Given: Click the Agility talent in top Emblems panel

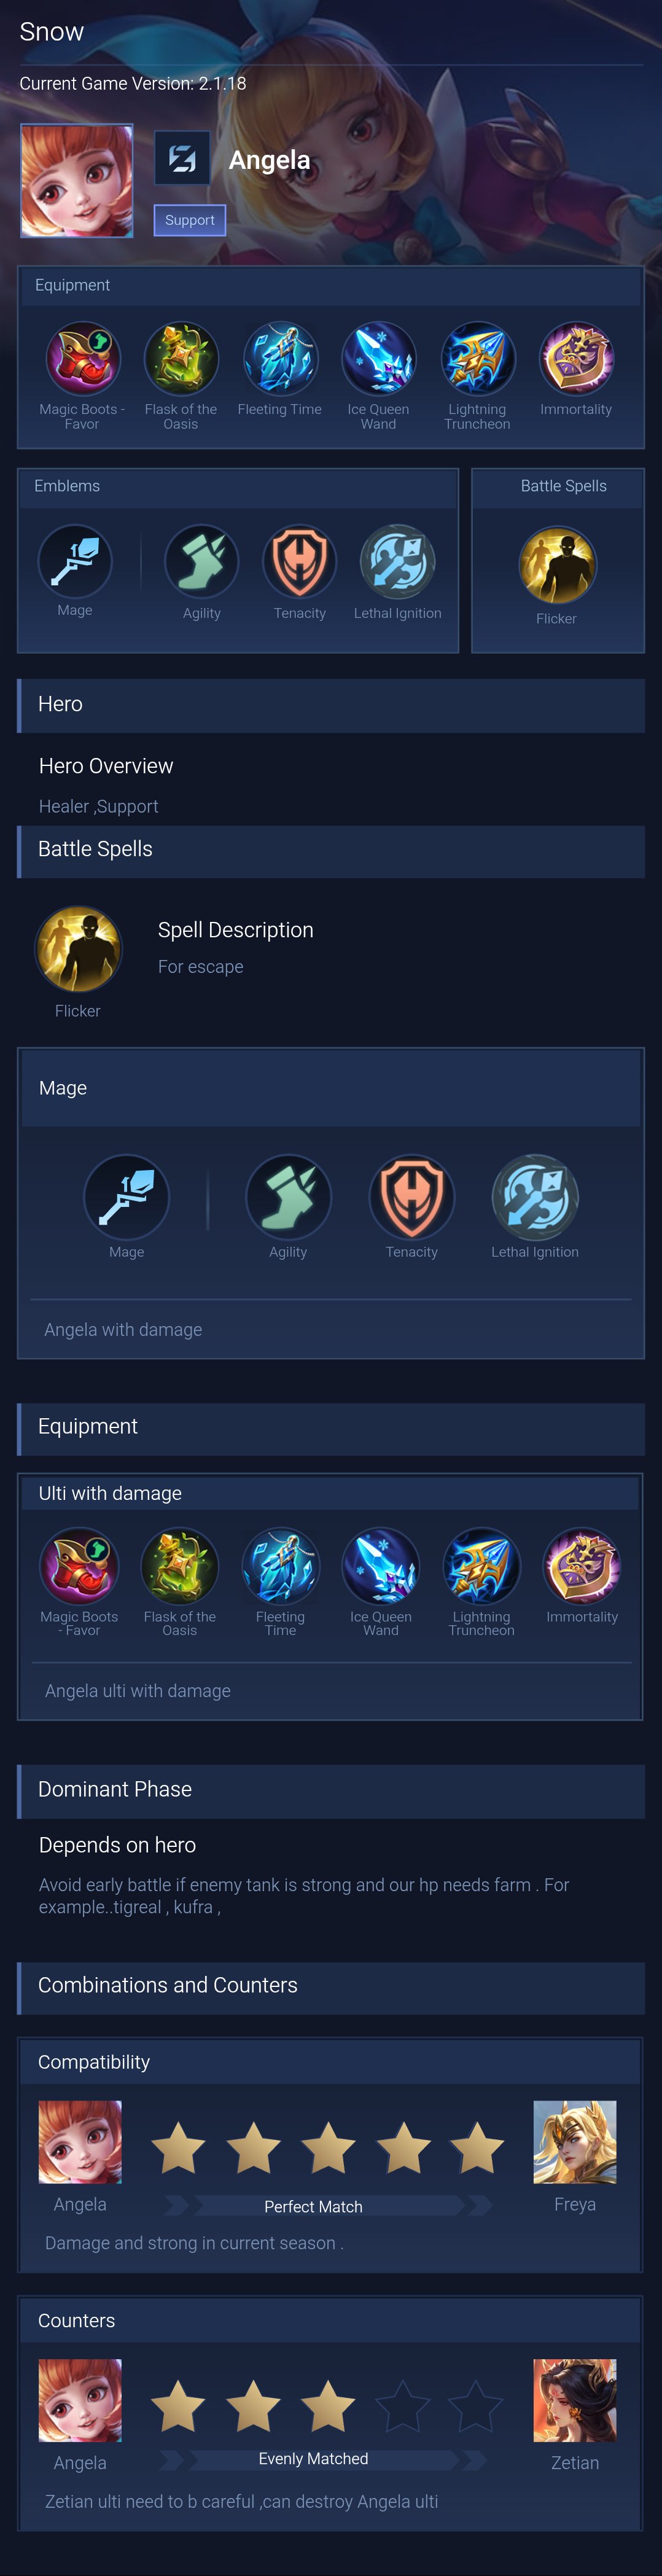Looking at the screenshot, I should [x=201, y=562].
